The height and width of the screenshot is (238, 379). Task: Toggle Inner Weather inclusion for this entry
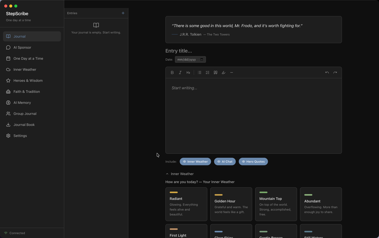195,162
